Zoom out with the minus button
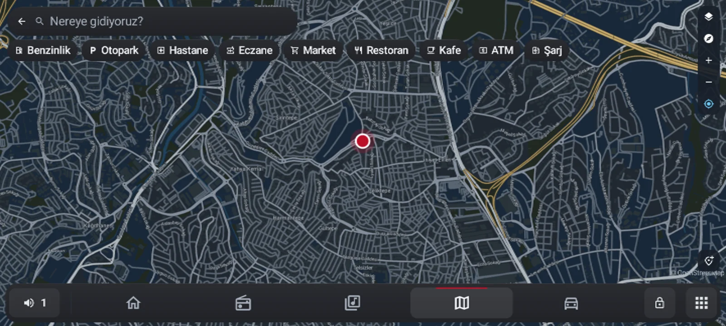The image size is (726, 326). click(708, 82)
